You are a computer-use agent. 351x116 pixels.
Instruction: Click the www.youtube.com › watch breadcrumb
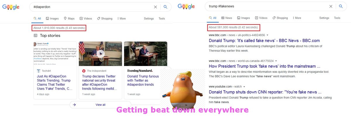[225, 86]
